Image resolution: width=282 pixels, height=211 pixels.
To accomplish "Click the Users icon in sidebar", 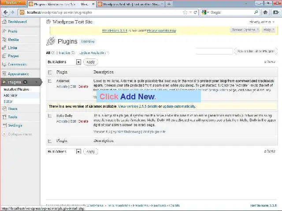I will click(x=4, y=109).
